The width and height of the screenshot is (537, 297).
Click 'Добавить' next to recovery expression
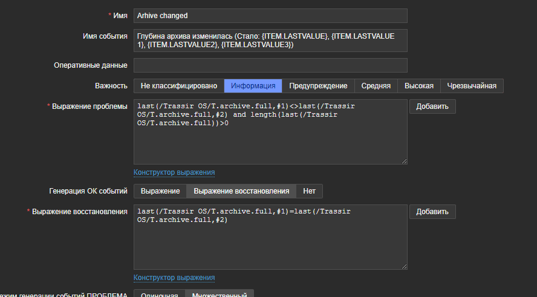click(432, 212)
